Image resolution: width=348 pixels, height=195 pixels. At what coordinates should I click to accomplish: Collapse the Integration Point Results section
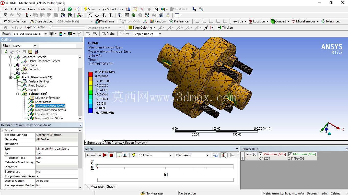(x=2, y=176)
